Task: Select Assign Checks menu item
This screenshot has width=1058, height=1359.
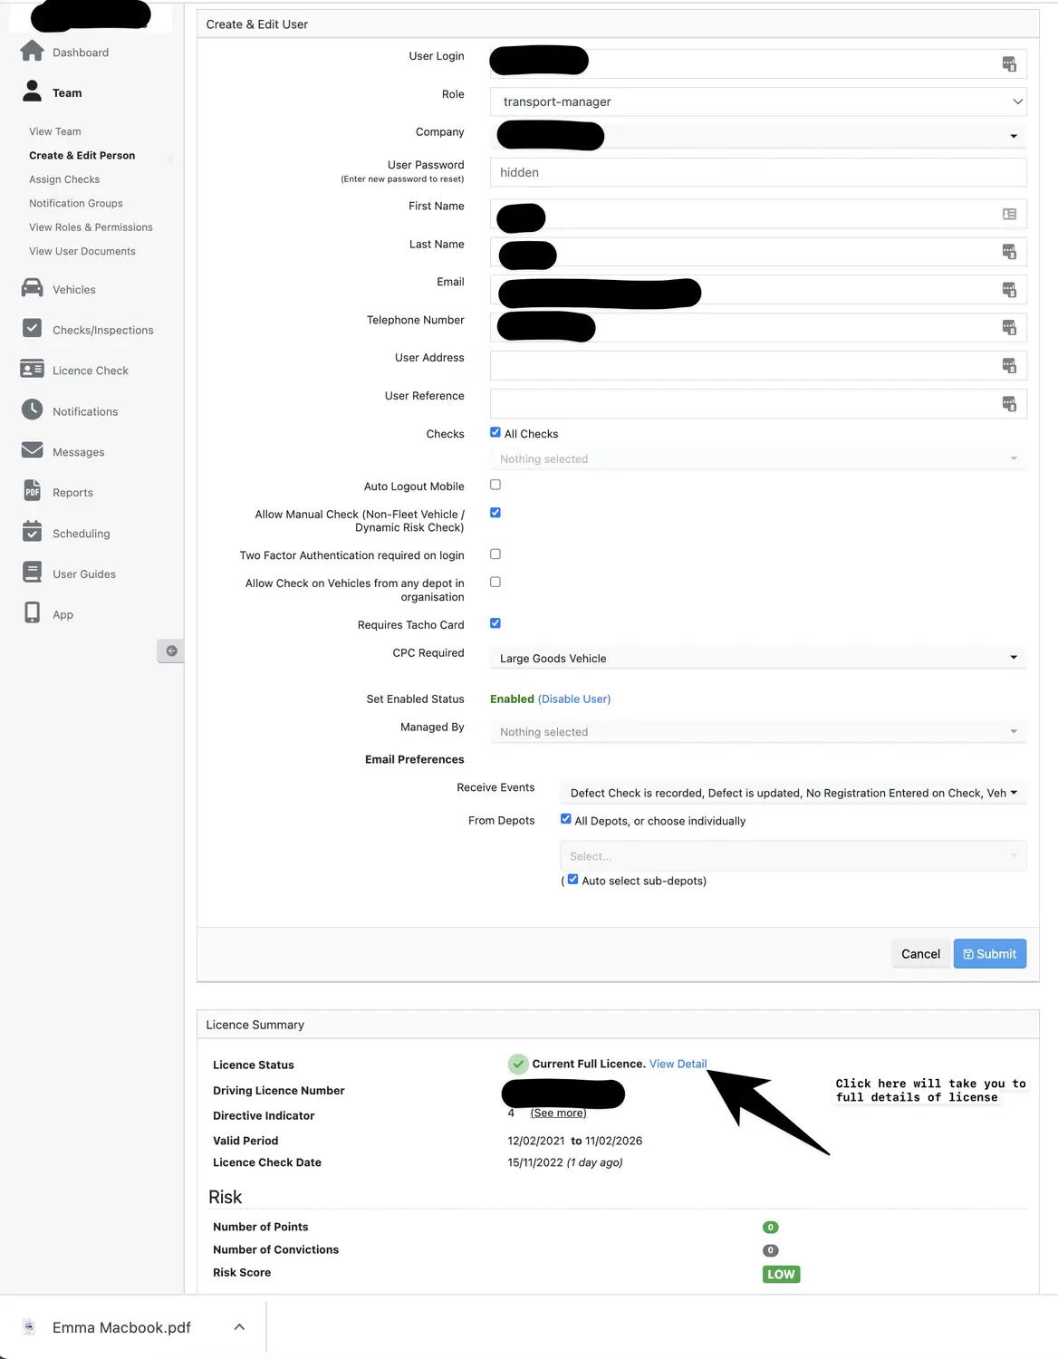Action: 63,178
